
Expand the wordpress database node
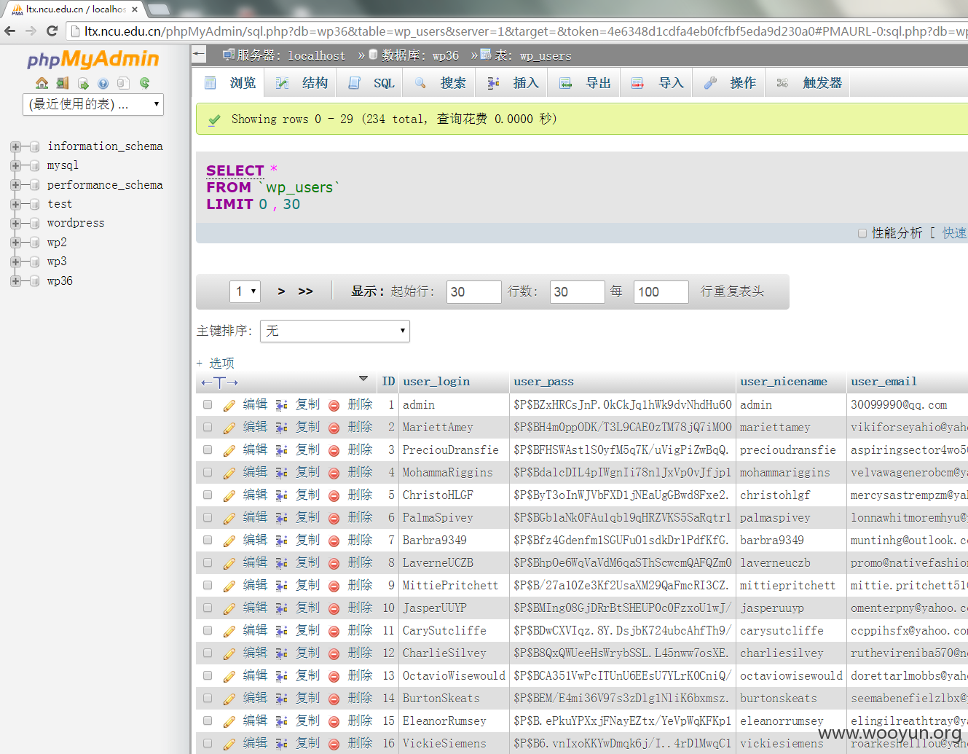[x=15, y=223]
